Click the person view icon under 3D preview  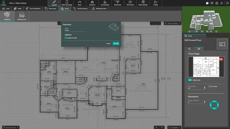click(x=189, y=31)
